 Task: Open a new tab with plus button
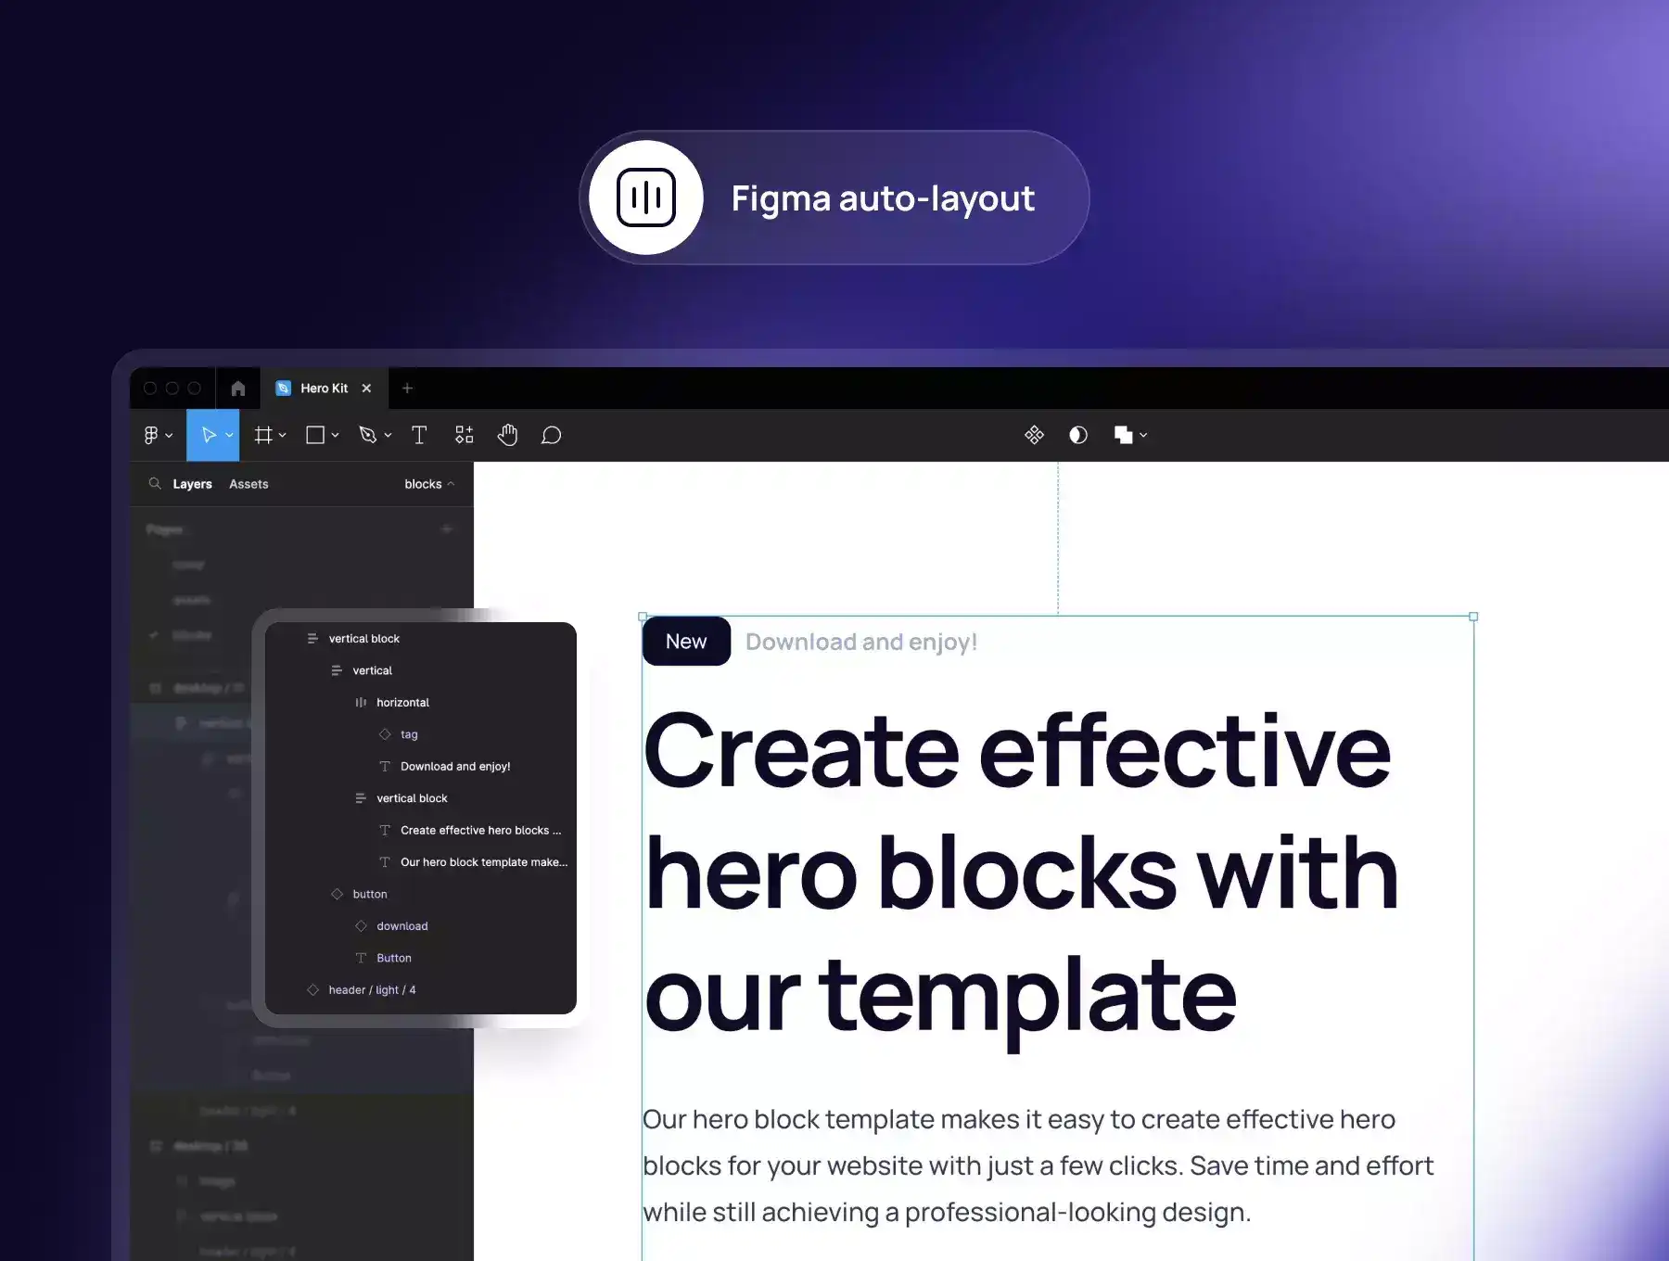pos(407,388)
